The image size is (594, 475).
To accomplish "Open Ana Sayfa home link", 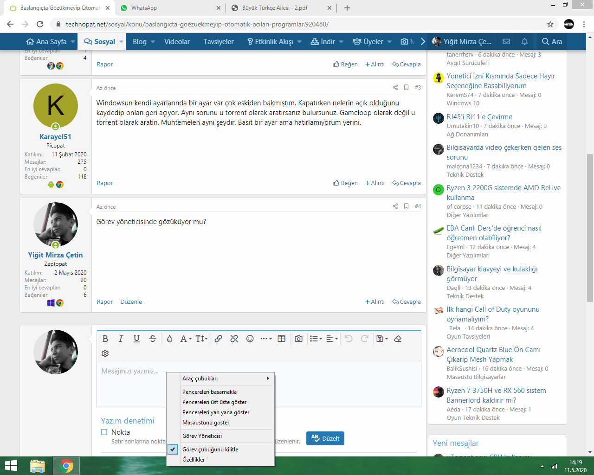I will pyautogui.click(x=46, y=42).
